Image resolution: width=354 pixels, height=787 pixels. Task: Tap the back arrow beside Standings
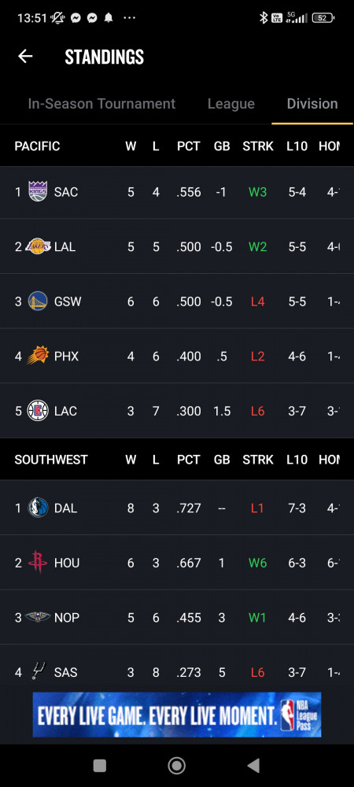[x=25, y=56]
